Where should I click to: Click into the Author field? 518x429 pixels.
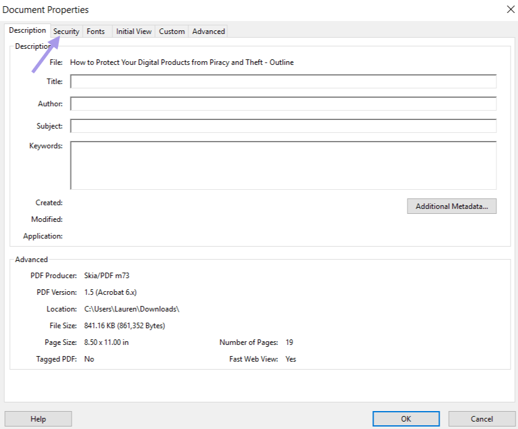(x=283, y=103)
